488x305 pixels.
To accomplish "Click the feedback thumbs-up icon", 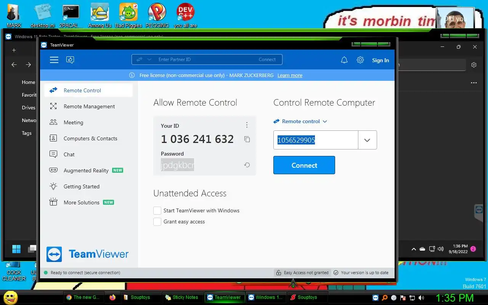I will [70, 60].
